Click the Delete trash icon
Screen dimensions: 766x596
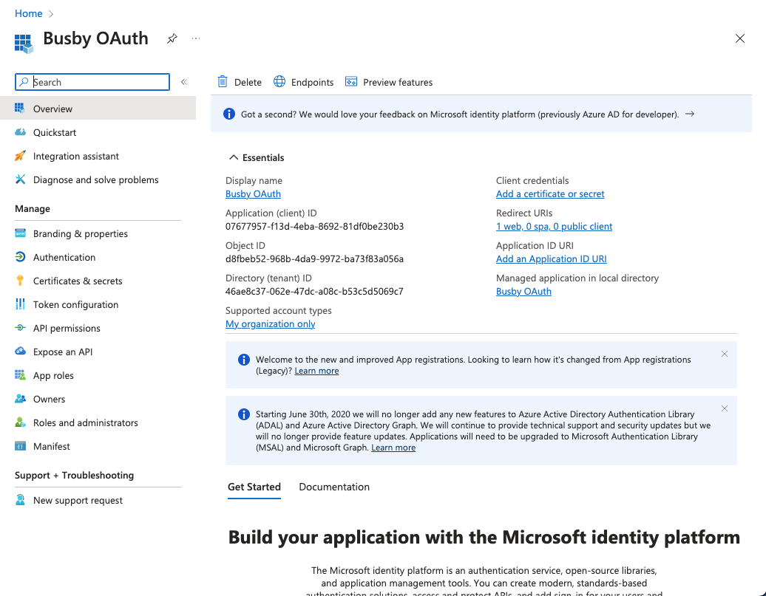click(x=223, y=81)
